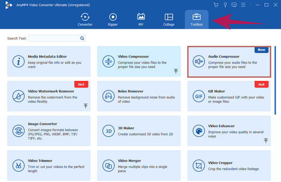The image size is (281, 182).
Task: Click the Hot badge on GIF Maker
Action: 261,84
